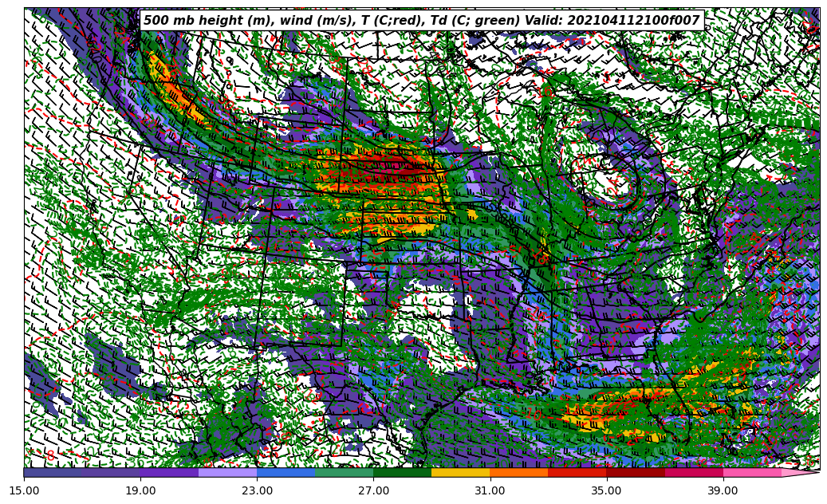
Task: Select the dark red segment after 35.00
Action: tap(635, 472)
